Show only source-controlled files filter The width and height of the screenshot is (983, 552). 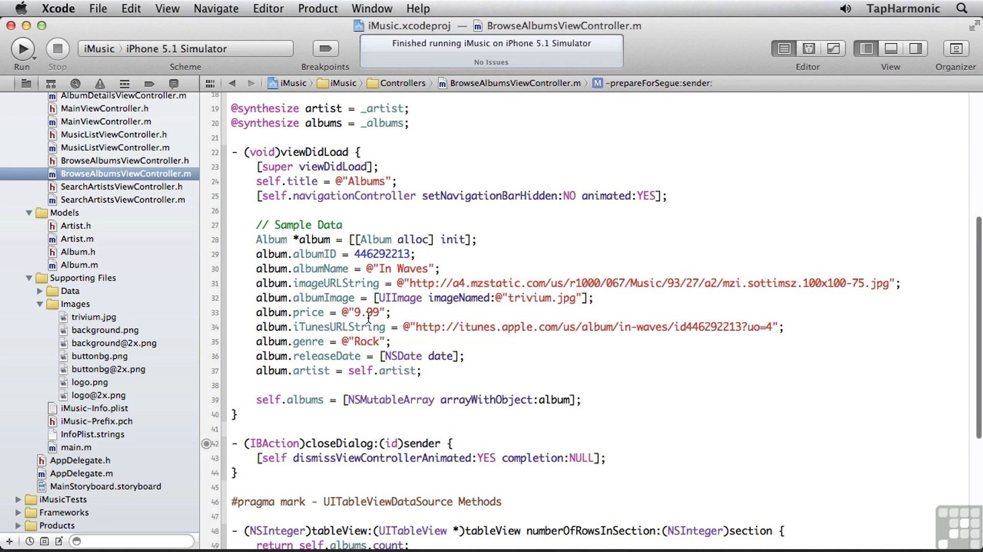[45, 541]
